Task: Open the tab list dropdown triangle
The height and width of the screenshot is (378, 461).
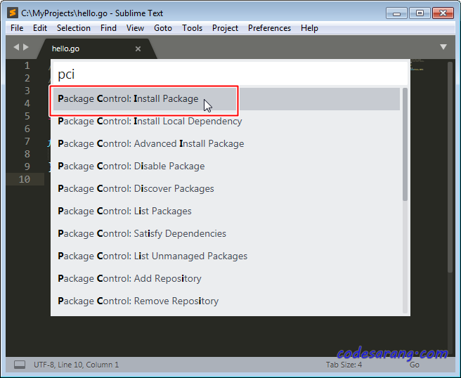Action: tap(443, 47)
